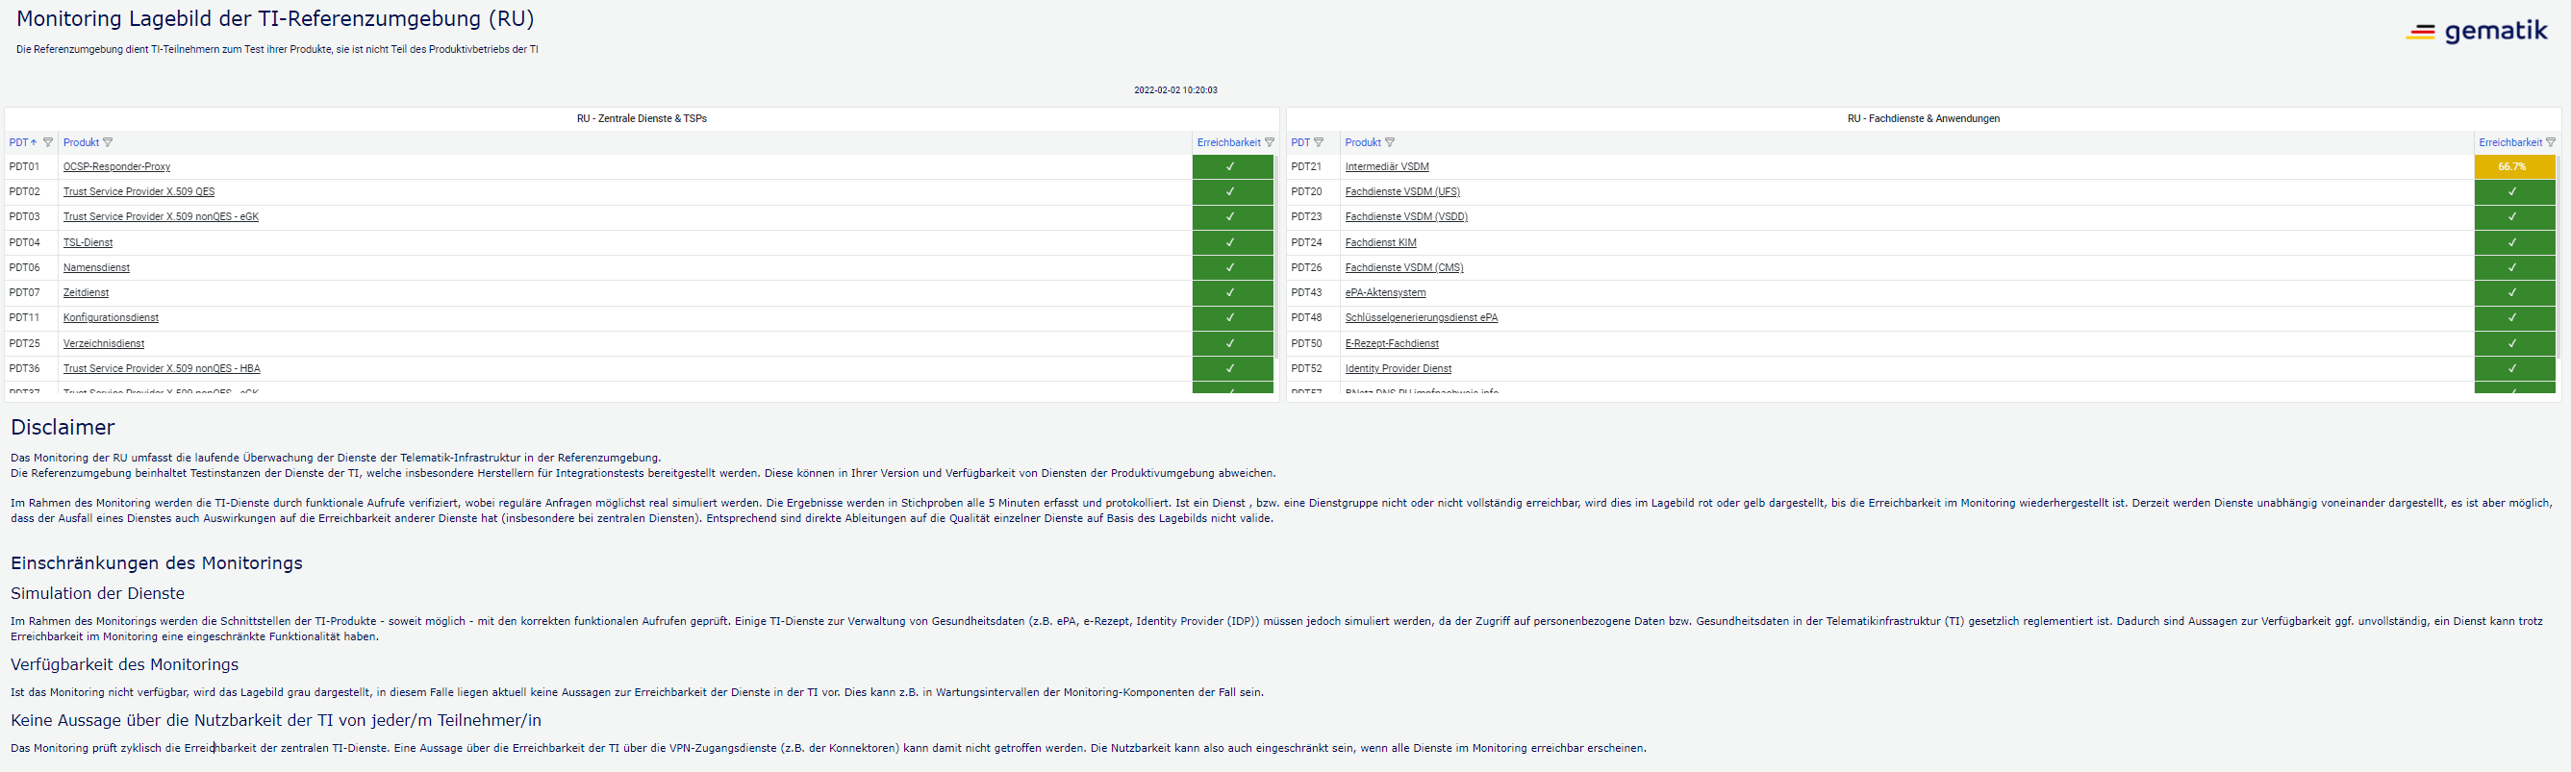Sort Fachdienste table by Erreichbarkeit header
Image resolution: width=2571 pixels, height=772 pixels.
coord(2509,142)
